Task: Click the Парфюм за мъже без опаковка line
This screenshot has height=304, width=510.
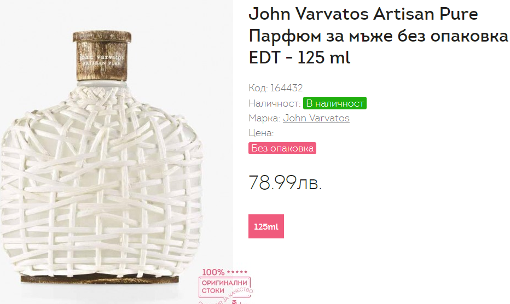Action: click(378, 36)
